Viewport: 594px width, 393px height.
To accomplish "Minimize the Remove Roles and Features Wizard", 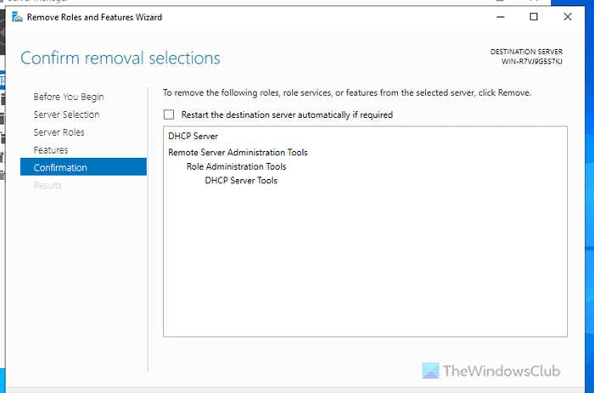I will point(497,17).
